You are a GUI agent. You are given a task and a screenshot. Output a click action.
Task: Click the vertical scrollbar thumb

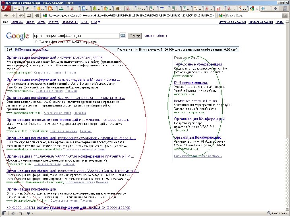pyautogui.click(x=287, y=81)
